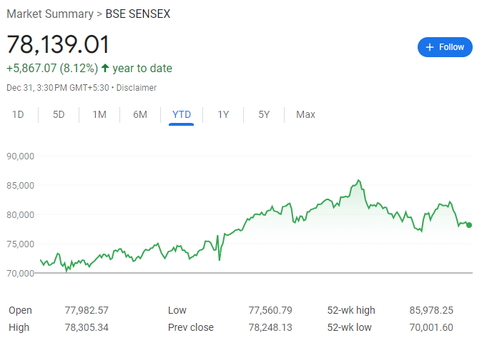Click the Prev close value 78,248.13
This screenshot has width=492, height=343.
[x=272, y=327]
